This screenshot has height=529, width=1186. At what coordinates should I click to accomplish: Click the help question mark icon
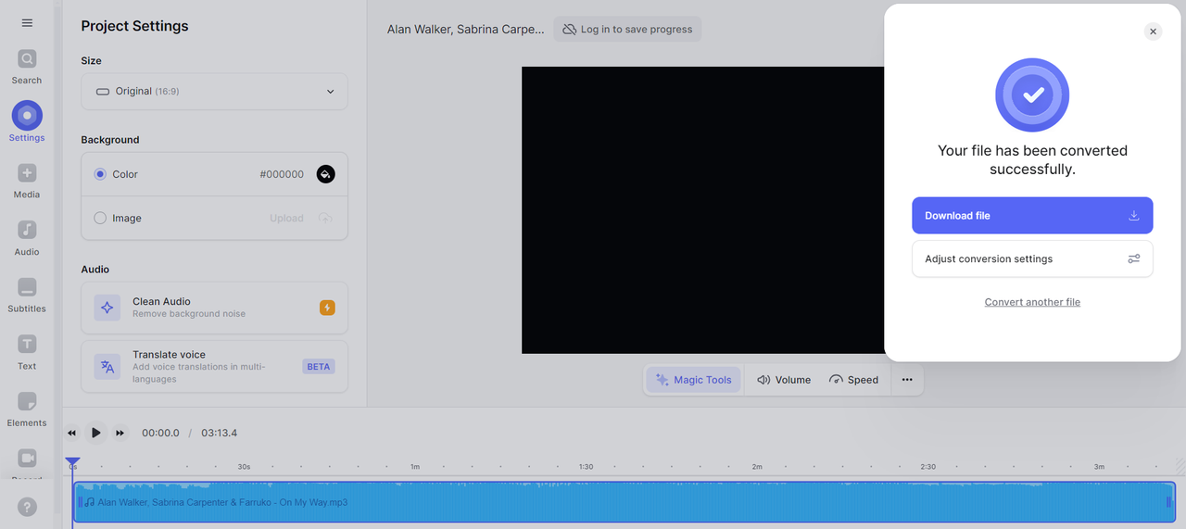click(x=27, y=507)
